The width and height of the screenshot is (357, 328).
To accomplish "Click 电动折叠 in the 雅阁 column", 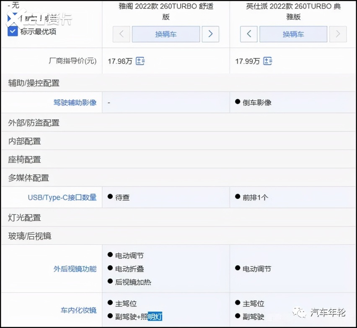I will pyautogui.click(x=129, y=269).
